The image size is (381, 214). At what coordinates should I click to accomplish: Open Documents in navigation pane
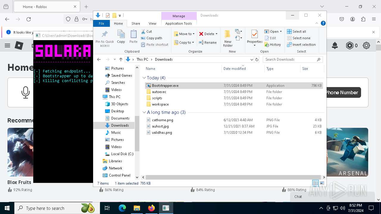click(x=120, y=118)
